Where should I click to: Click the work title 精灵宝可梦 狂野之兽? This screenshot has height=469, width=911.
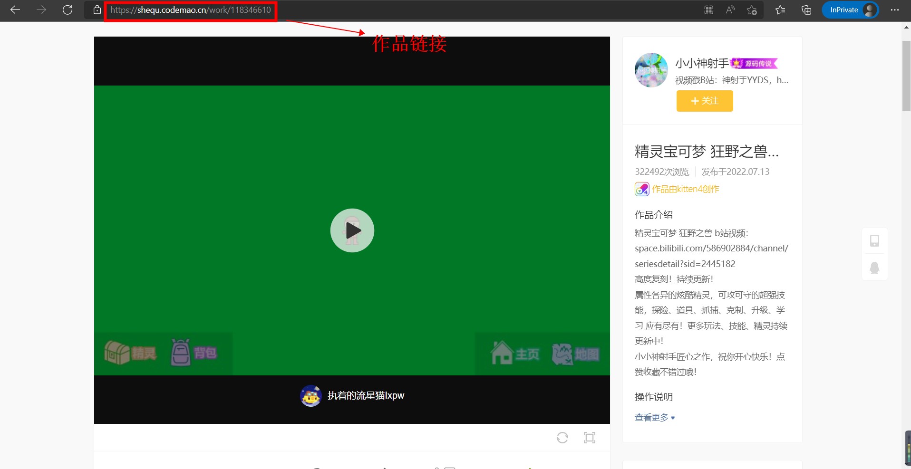(707, 152)
